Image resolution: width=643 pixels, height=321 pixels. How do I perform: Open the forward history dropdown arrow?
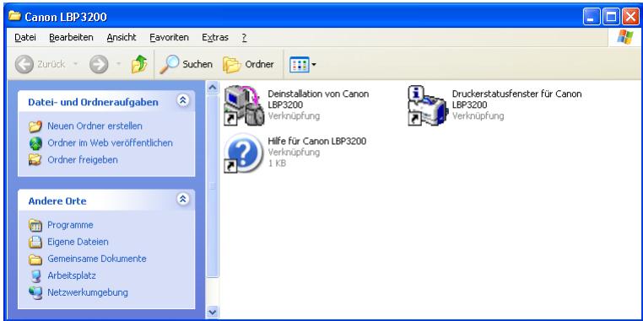coord(118,64)
